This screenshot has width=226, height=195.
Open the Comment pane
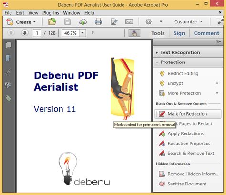[x=206, y=33]
